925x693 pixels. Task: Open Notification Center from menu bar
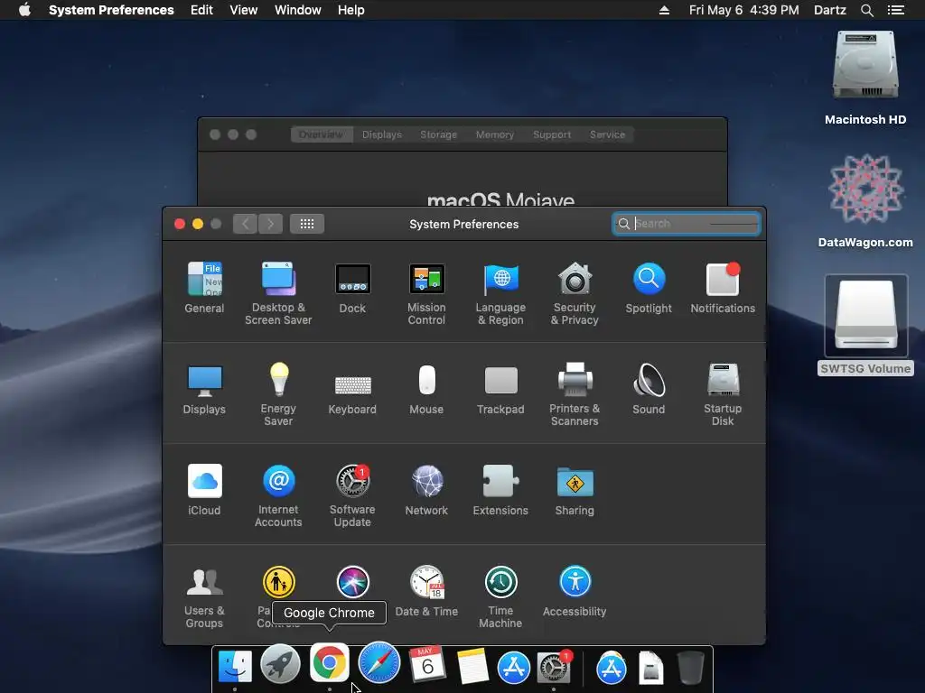[895, 10]
